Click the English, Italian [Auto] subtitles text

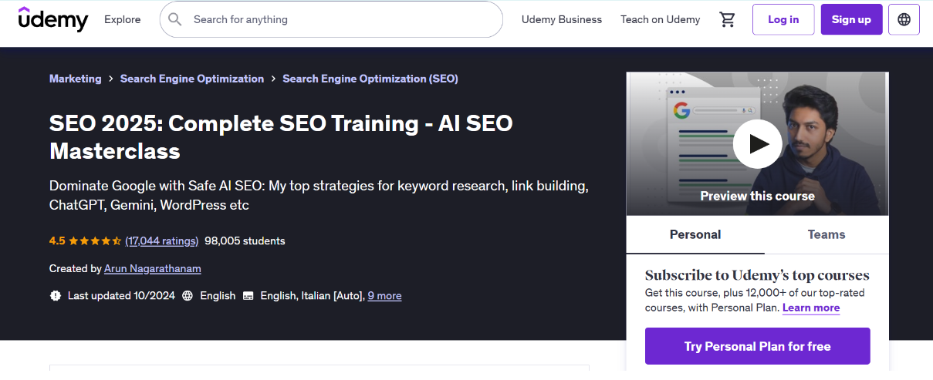[313, 295]
